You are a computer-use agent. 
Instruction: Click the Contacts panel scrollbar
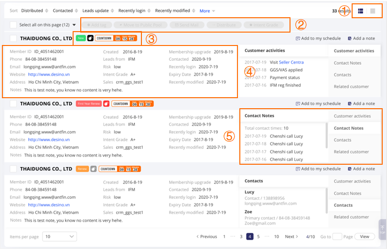coord(327,201)
